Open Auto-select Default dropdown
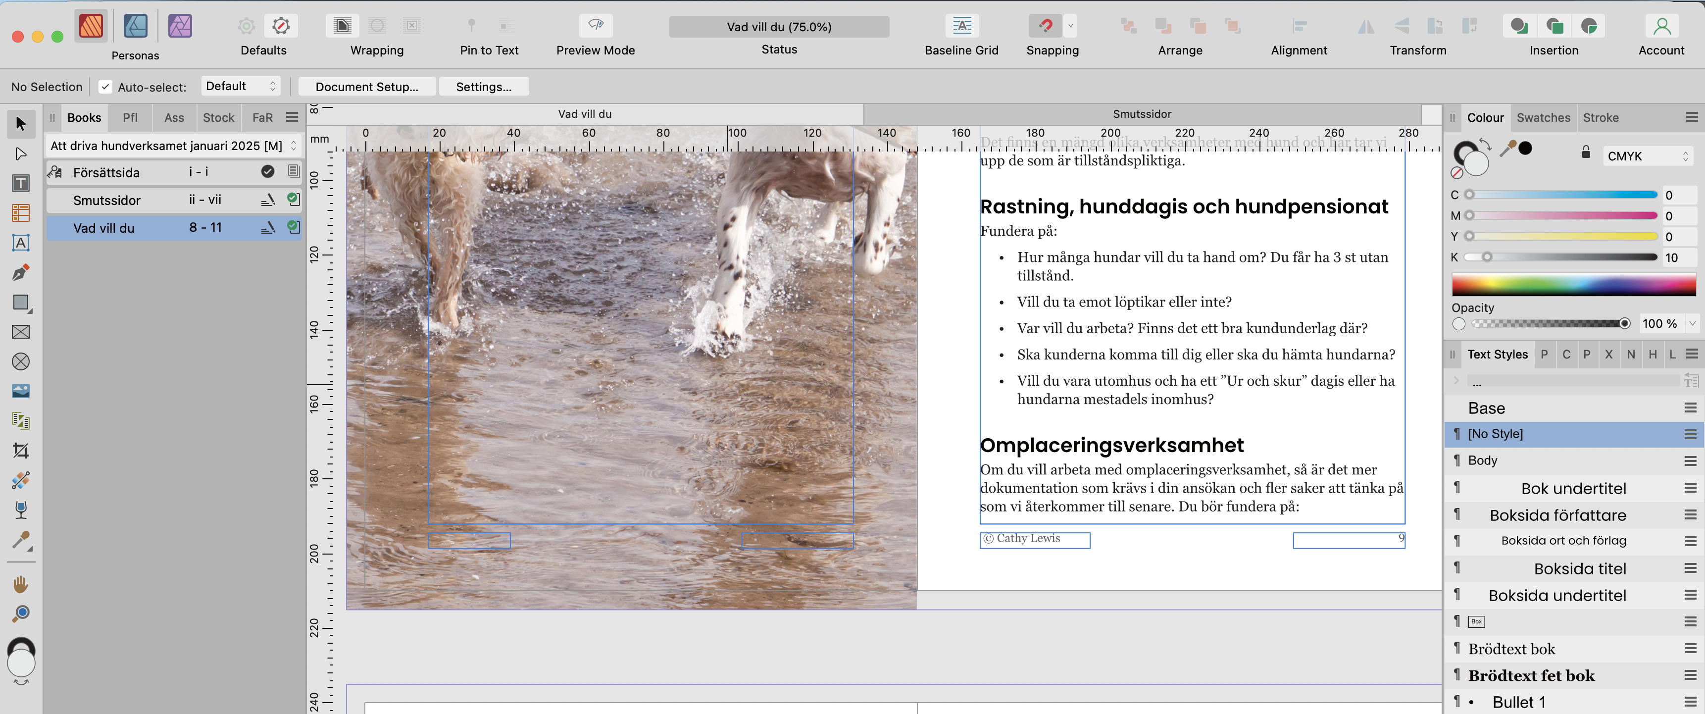Image resolution: width=1705 pixels, height=714 pixels. (x=240, y=86)
